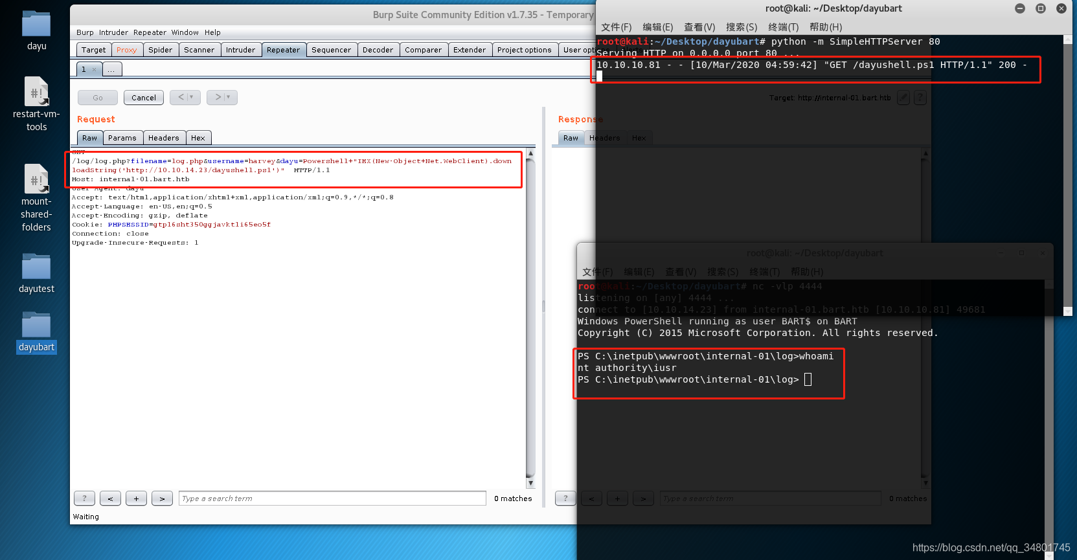Image resolution: width=1077 pixels, height=560 pixels.
Task: Open the Repeater menu in menu bar
Action: pos(150,32)
